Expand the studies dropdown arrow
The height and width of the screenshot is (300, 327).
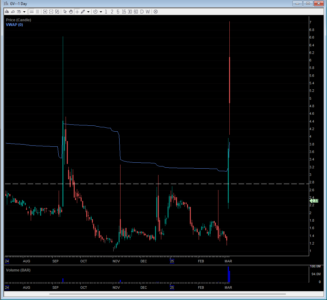[x=24, y=12]
